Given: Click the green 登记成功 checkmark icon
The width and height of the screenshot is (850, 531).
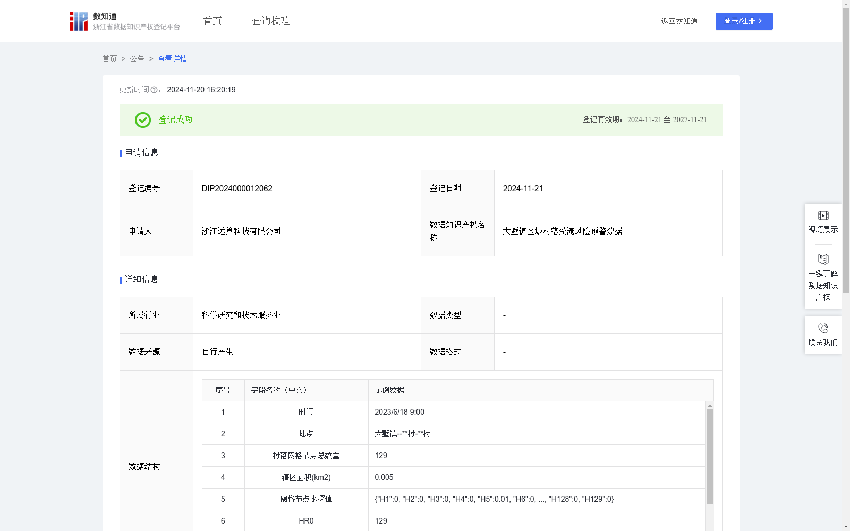Looking at the screenshot, I should click(142, 120).
